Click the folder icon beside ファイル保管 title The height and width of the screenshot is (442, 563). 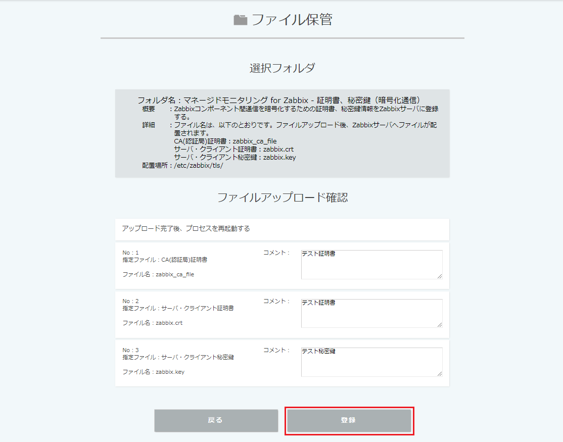click(240, 20)
